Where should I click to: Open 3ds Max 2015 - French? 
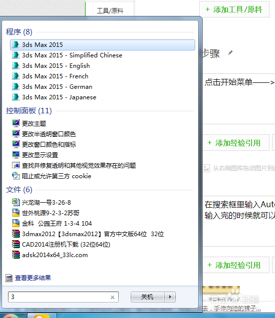(x=55, y=76)
